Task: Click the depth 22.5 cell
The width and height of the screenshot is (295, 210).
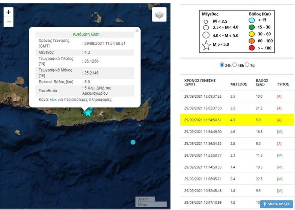Action: pyautogui.click(x=259, y=179)
